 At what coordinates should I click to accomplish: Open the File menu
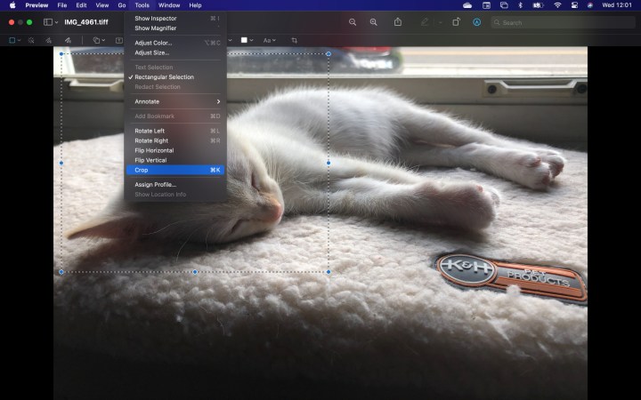pyautogui.click(x=62, y=5)
